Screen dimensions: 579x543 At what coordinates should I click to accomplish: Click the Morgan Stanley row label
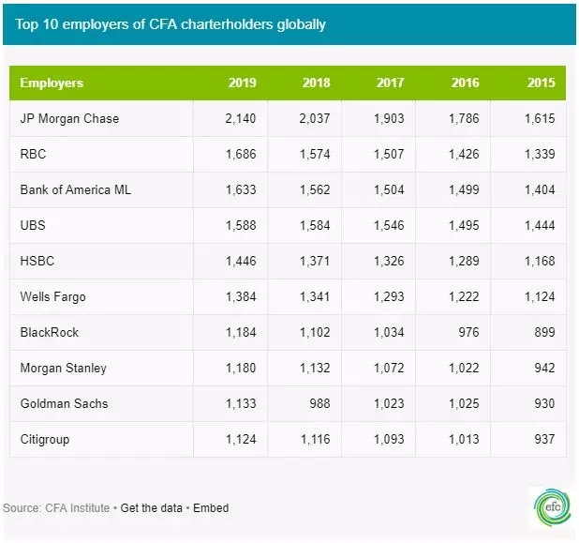click(x=63, y=368)
